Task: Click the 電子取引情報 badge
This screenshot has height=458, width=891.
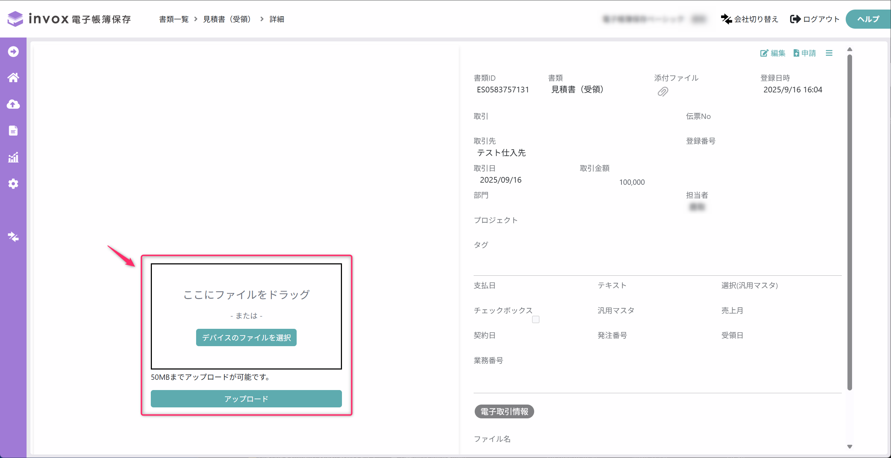Action: [504, 412]
